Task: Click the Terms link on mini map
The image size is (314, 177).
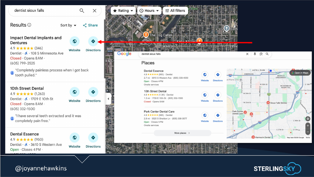Action: pyautogui.click(x=308, y=138)
